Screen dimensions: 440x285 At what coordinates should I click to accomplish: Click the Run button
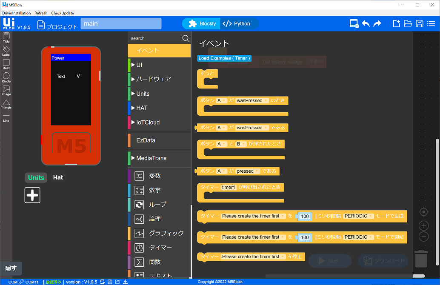330,261
